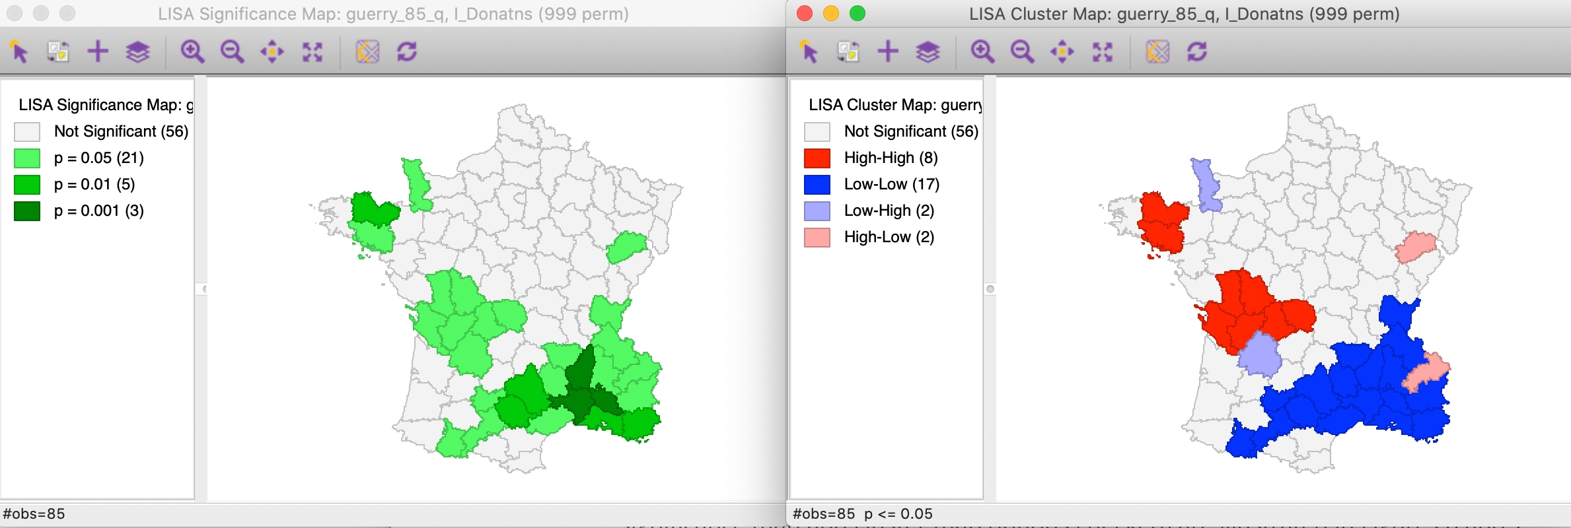Activate Zoom In tool in Significance Map
The image size is (1571, 528).
(x=192, y=51)
